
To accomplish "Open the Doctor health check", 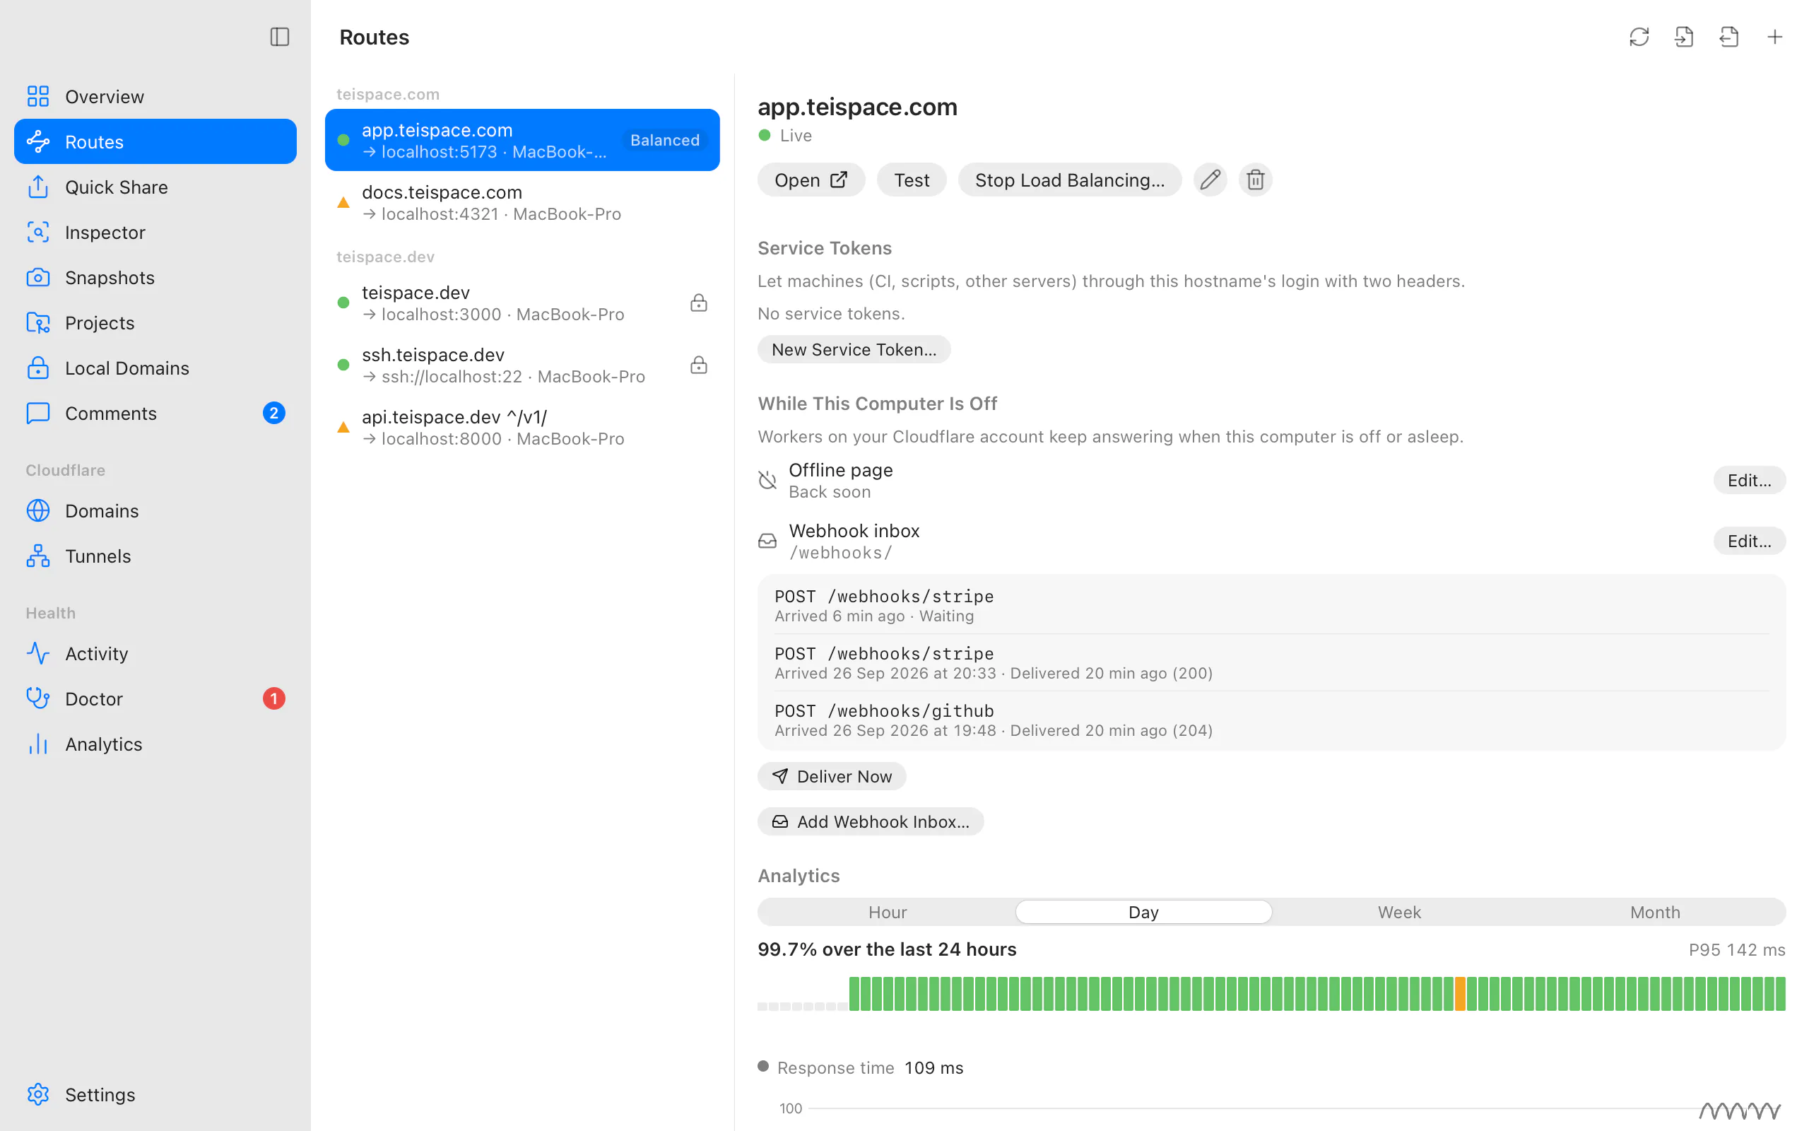I will coord(155,698).
